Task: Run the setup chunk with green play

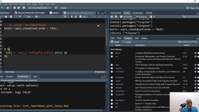Action: click(x=102, y=26)
